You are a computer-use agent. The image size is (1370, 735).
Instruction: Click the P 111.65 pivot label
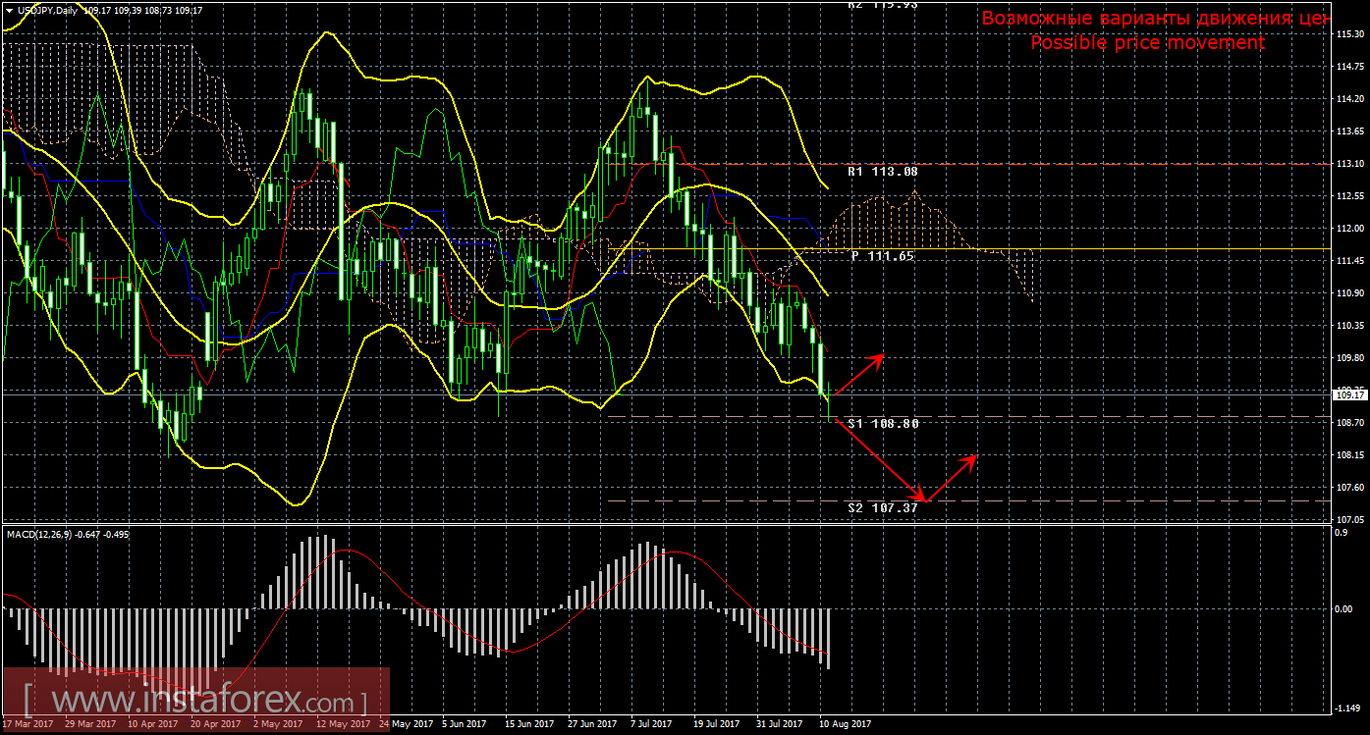(883, 255)
